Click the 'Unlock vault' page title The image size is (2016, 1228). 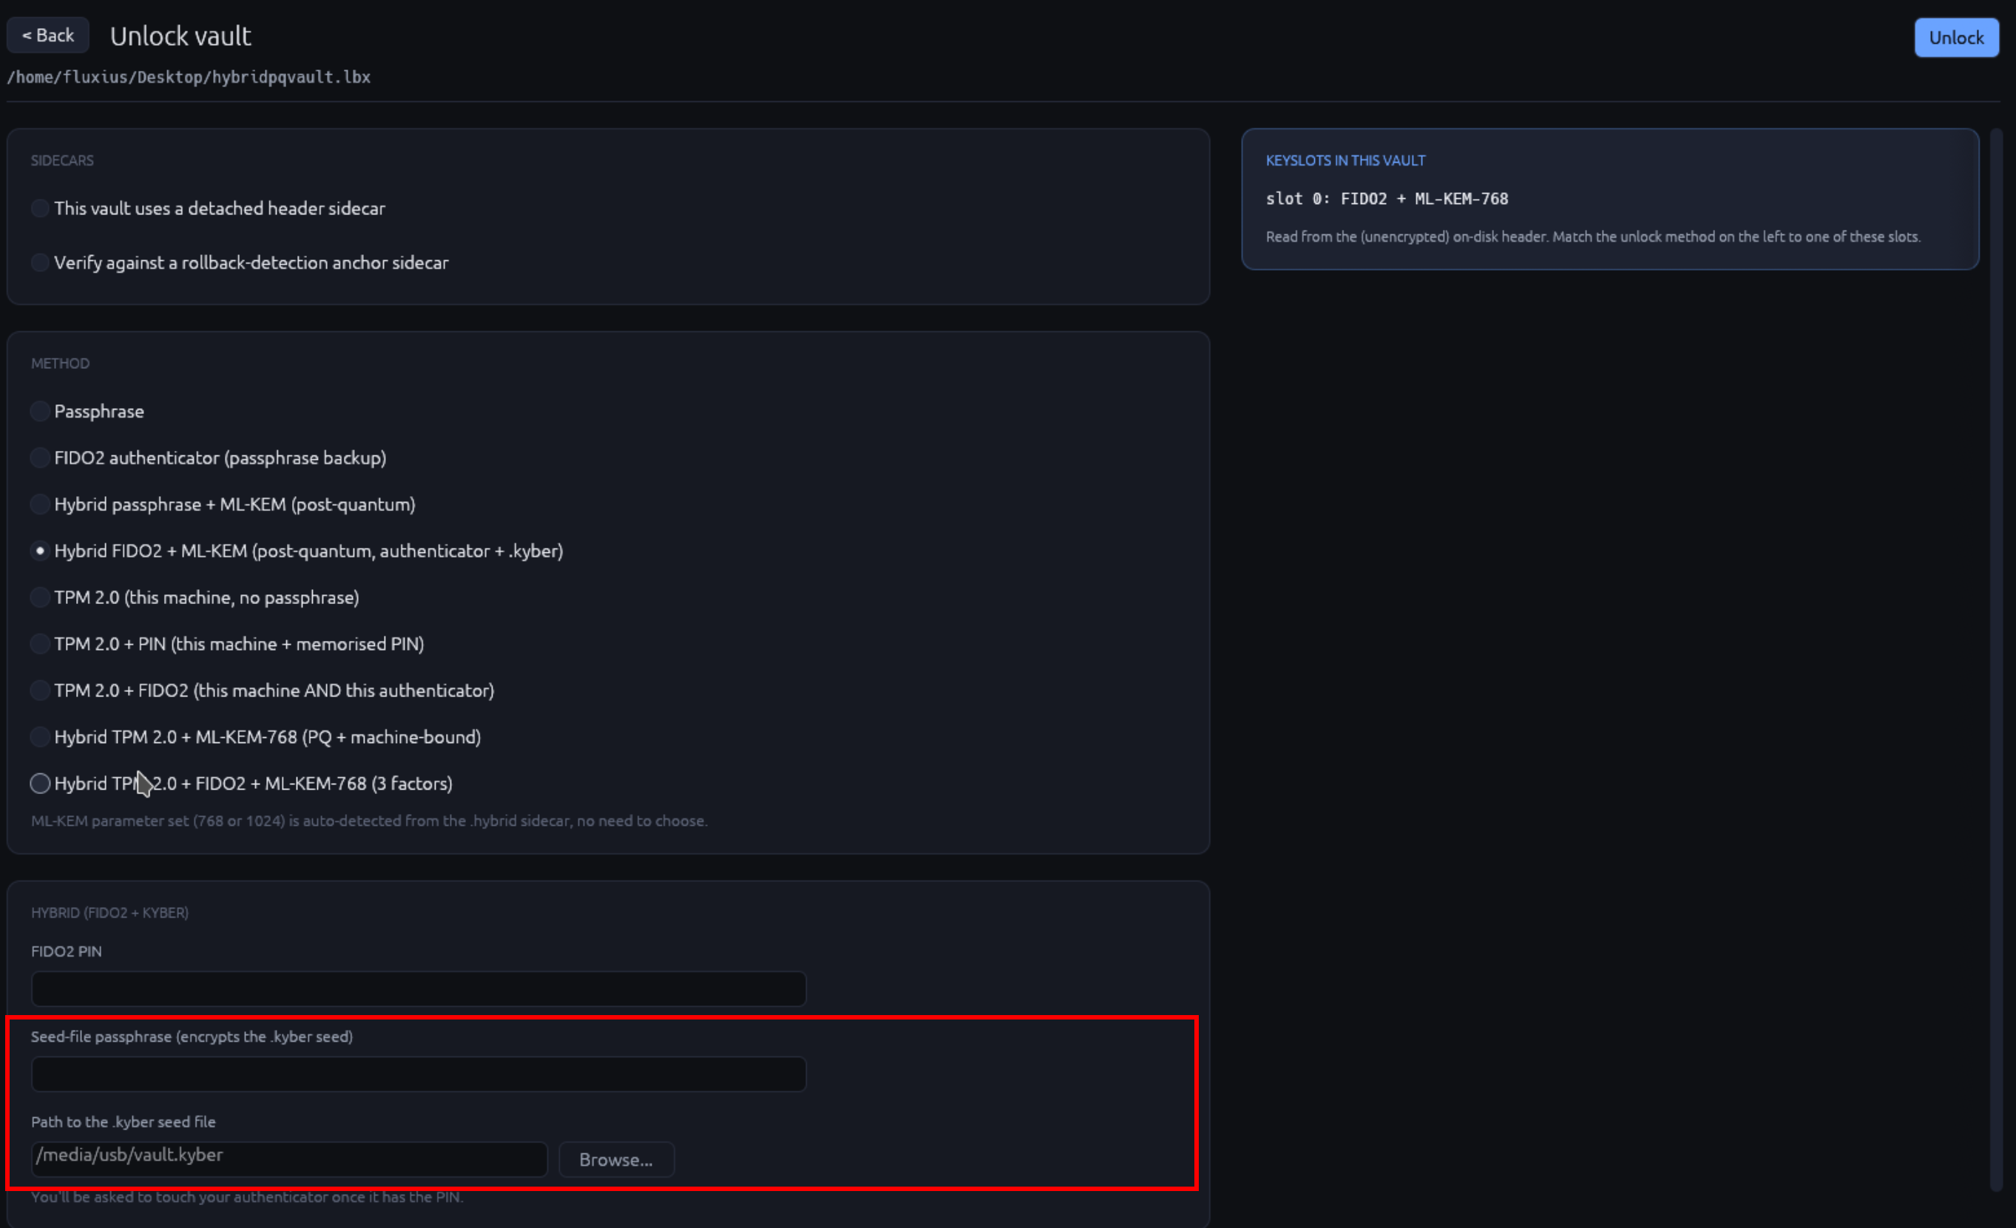(180, 36)
